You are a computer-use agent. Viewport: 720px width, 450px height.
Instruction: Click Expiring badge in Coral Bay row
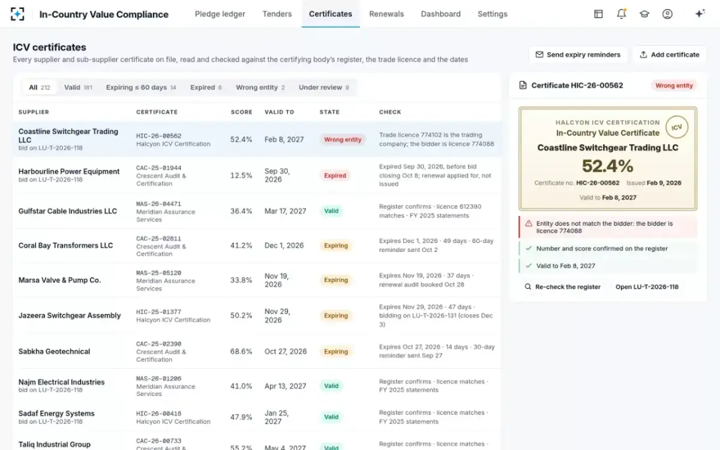pyautogui.click(x=336, y=245)
